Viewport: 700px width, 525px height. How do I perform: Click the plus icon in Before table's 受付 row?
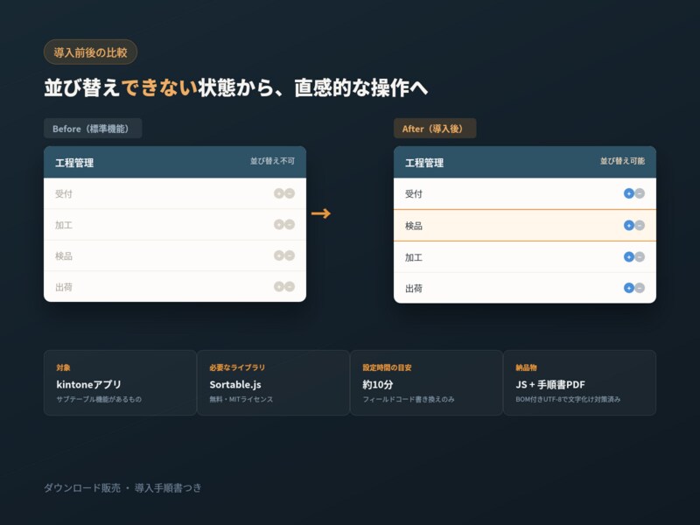coord(279,193)
